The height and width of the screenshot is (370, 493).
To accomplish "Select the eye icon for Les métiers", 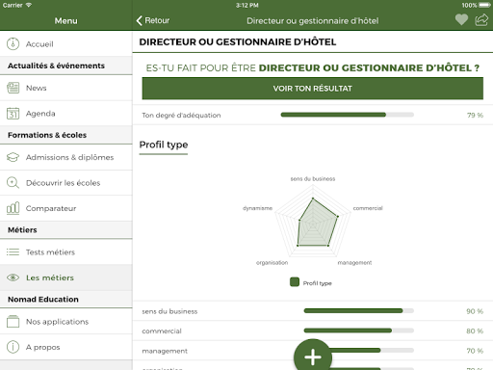I will [13, 277].
